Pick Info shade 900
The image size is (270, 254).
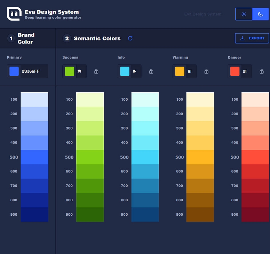(145, 215)
